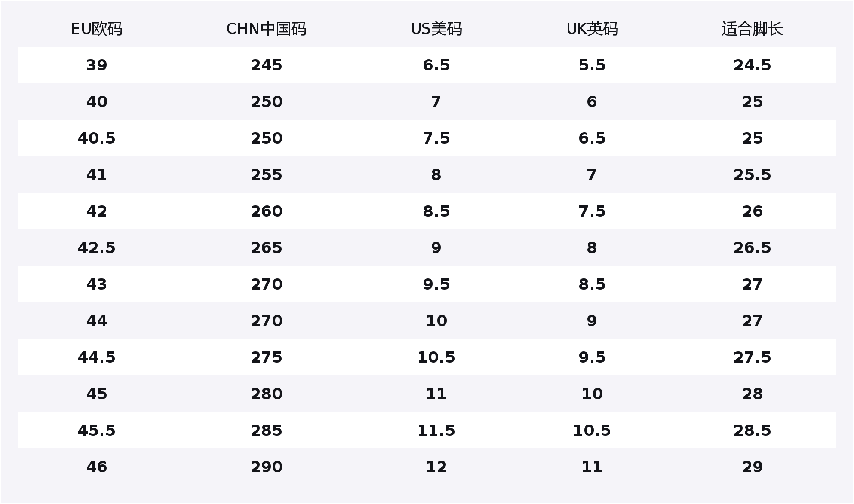
Task: Click UK size 5.5 cell
Action: coord(592,65)
